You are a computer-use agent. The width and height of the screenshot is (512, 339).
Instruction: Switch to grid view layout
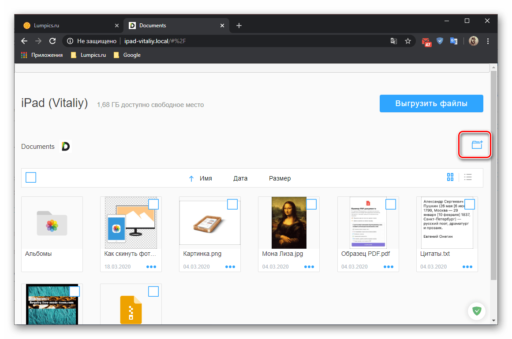[450, 177]
